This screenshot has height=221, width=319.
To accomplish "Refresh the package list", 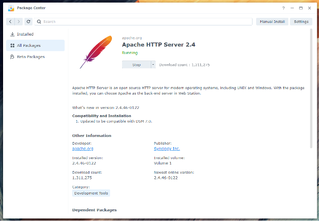I will (x=29, y=21).
